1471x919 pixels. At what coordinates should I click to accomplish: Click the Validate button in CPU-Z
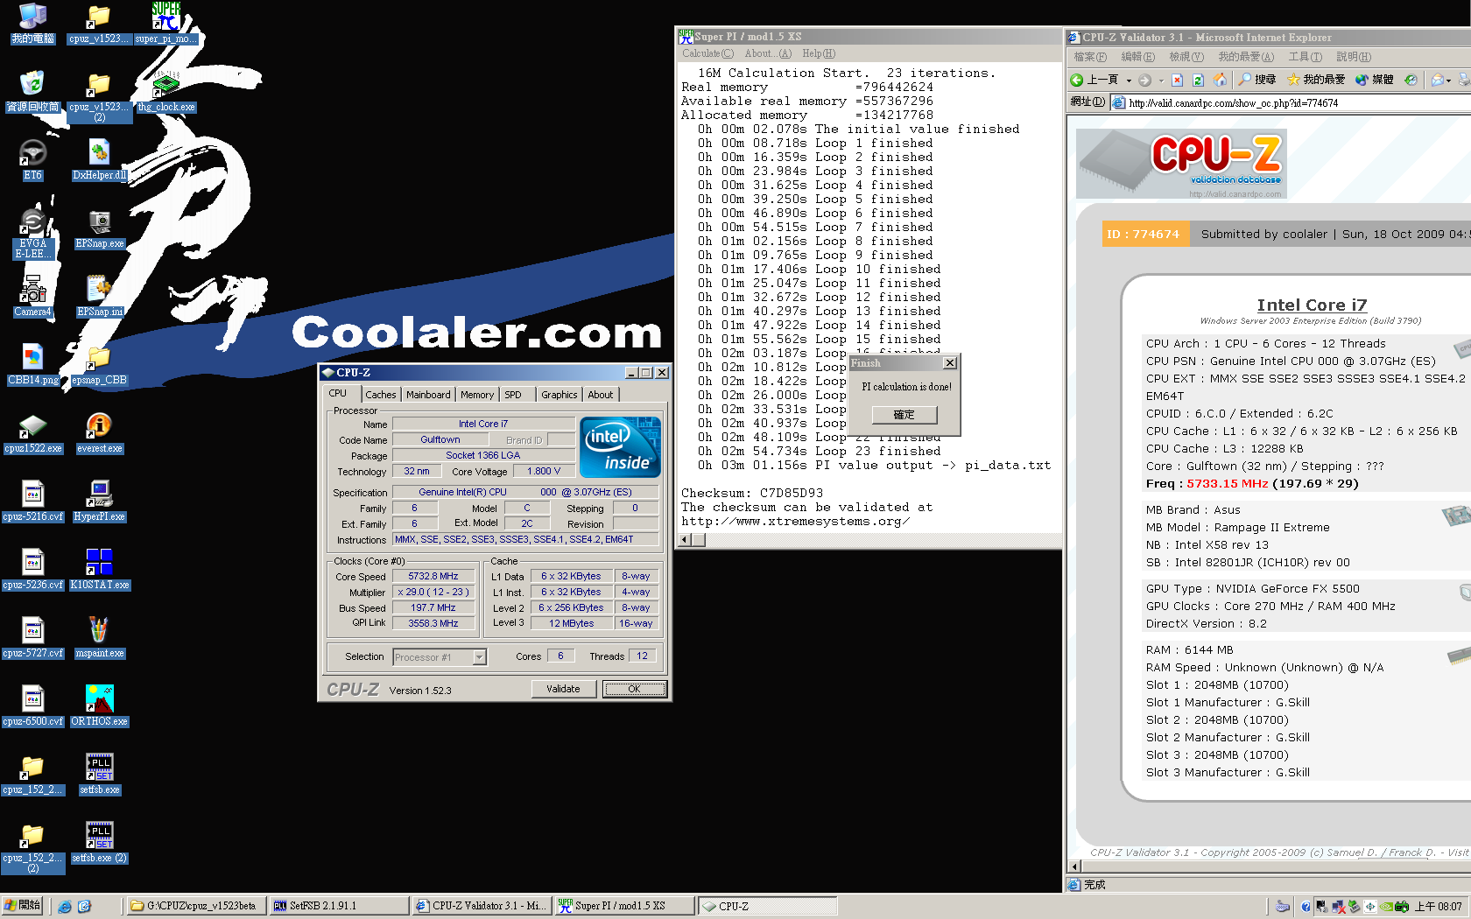pos(563,689)
